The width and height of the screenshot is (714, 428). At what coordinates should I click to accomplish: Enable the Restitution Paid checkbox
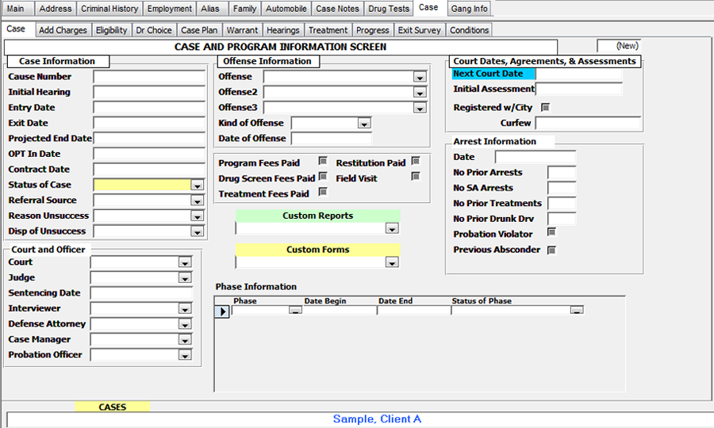coord(415,161)
